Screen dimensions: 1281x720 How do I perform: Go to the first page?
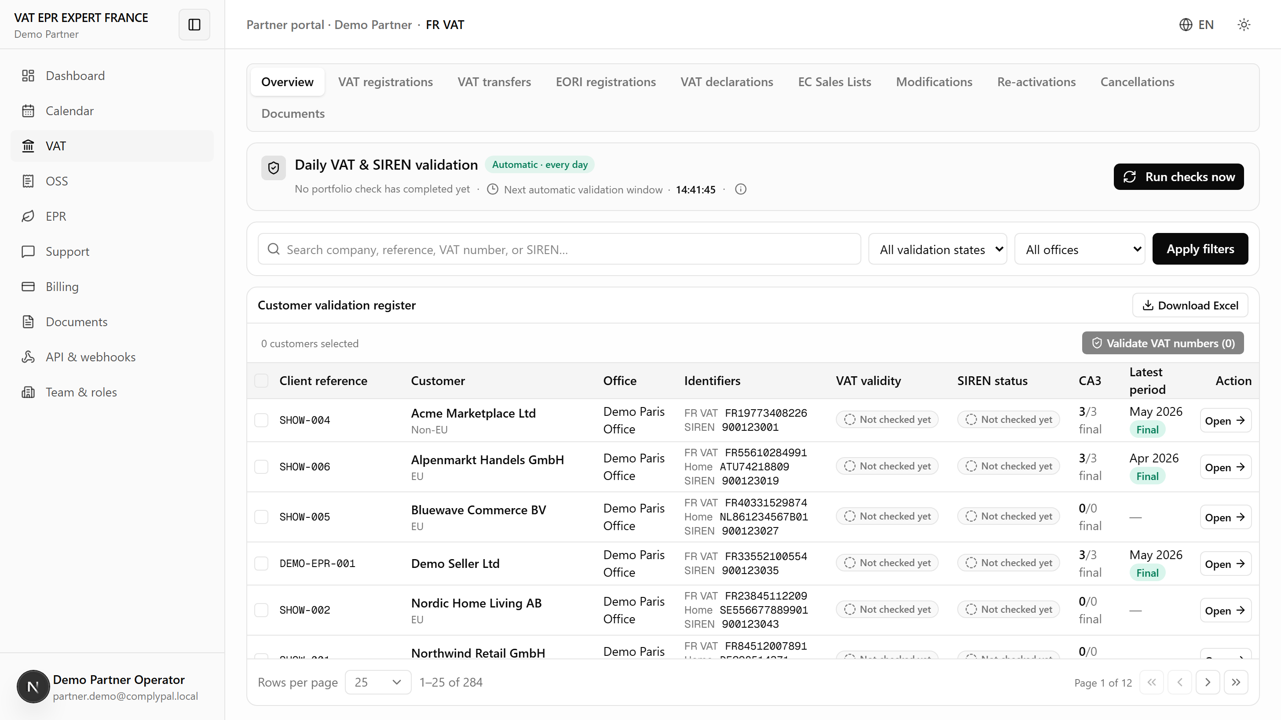pos(1151,682)
